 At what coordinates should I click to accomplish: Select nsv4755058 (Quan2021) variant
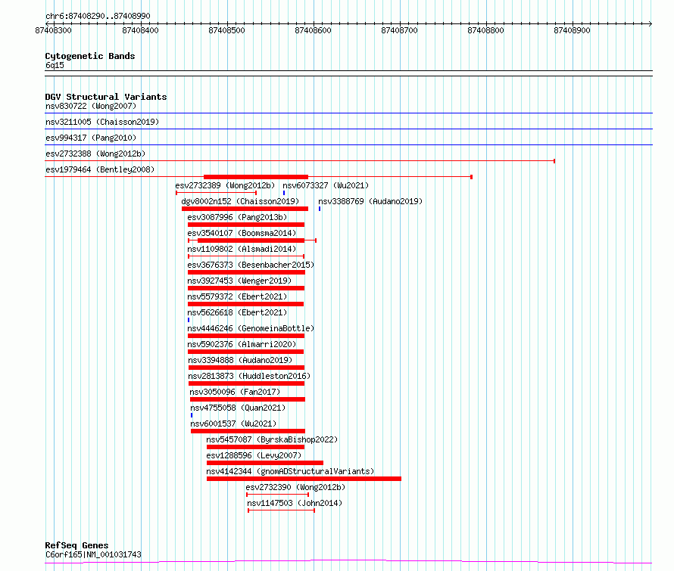point(238,408)
